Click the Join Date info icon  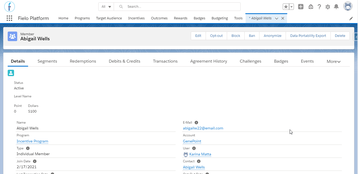[x=35, y=161]
